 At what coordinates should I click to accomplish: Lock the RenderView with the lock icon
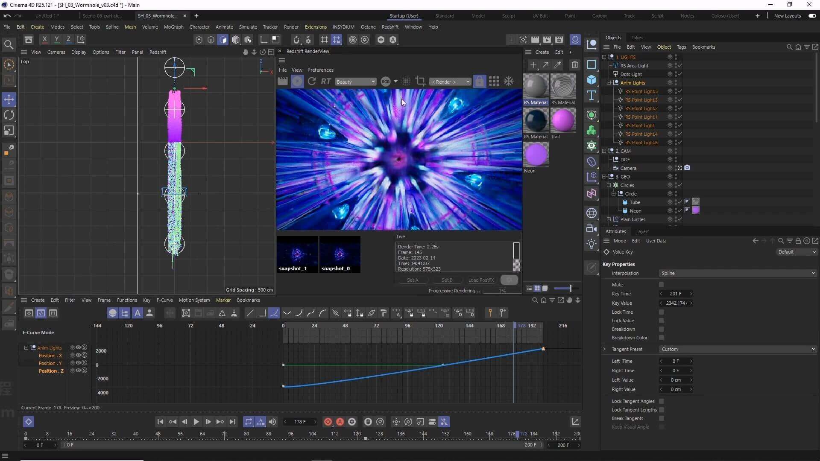coord(480,82)
